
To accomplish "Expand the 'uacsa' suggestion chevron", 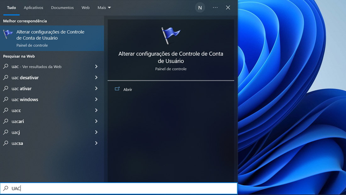I will (x=96, y=143).
